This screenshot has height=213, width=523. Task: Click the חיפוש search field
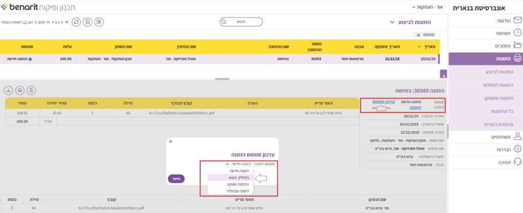(x=241, y=22)
